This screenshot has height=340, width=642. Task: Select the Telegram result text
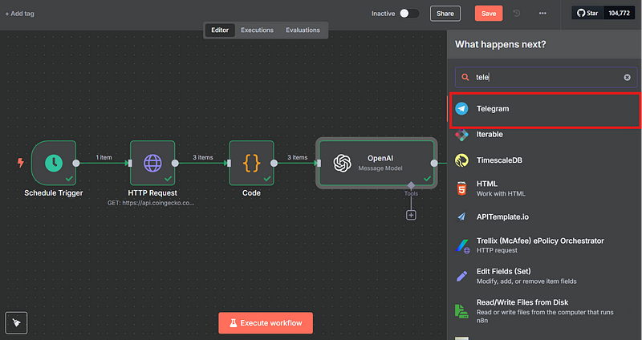click(493, 109)
